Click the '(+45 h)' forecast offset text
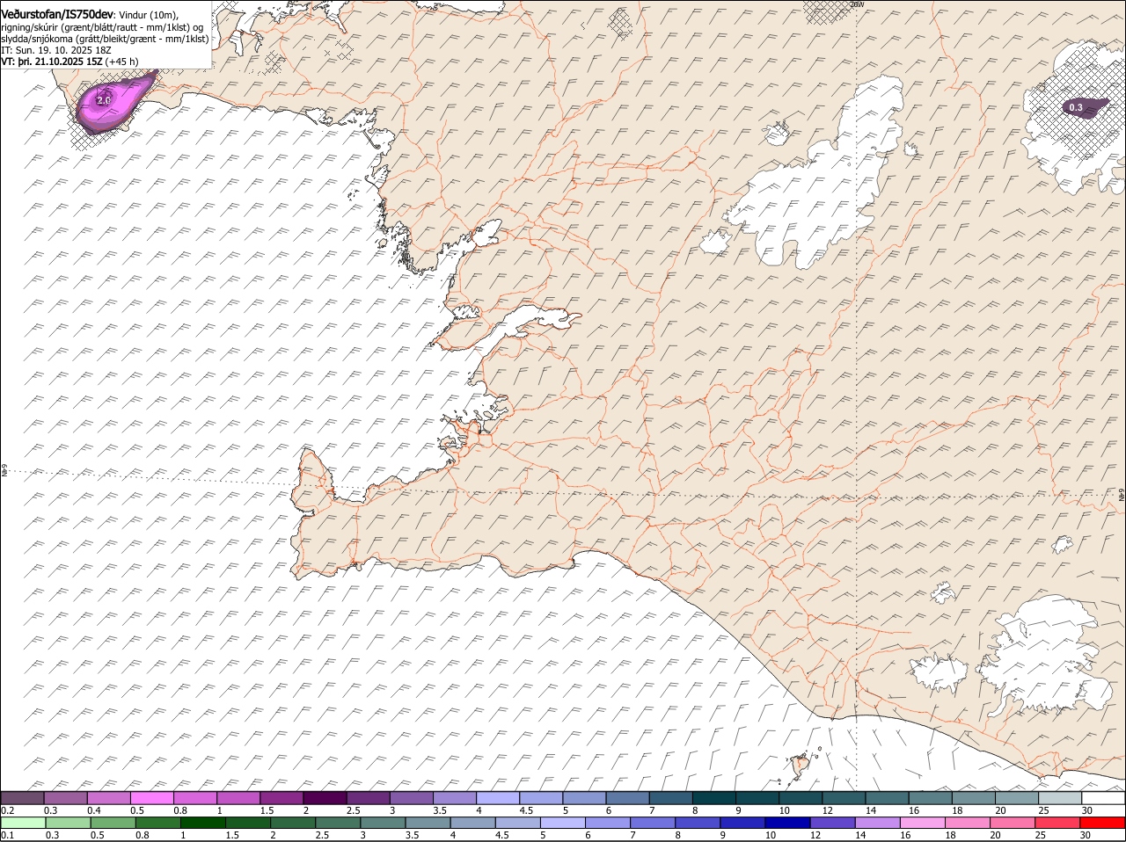The image size is (1126, 842). click(122, 62)
